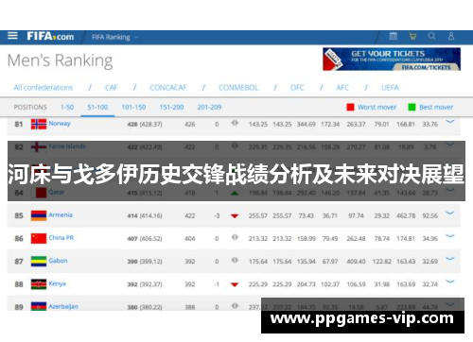Image resolution: width=473 pixels, height=342 pixels.
Task: Click the Norway flag icon
Action: click(x=39, y=124)
